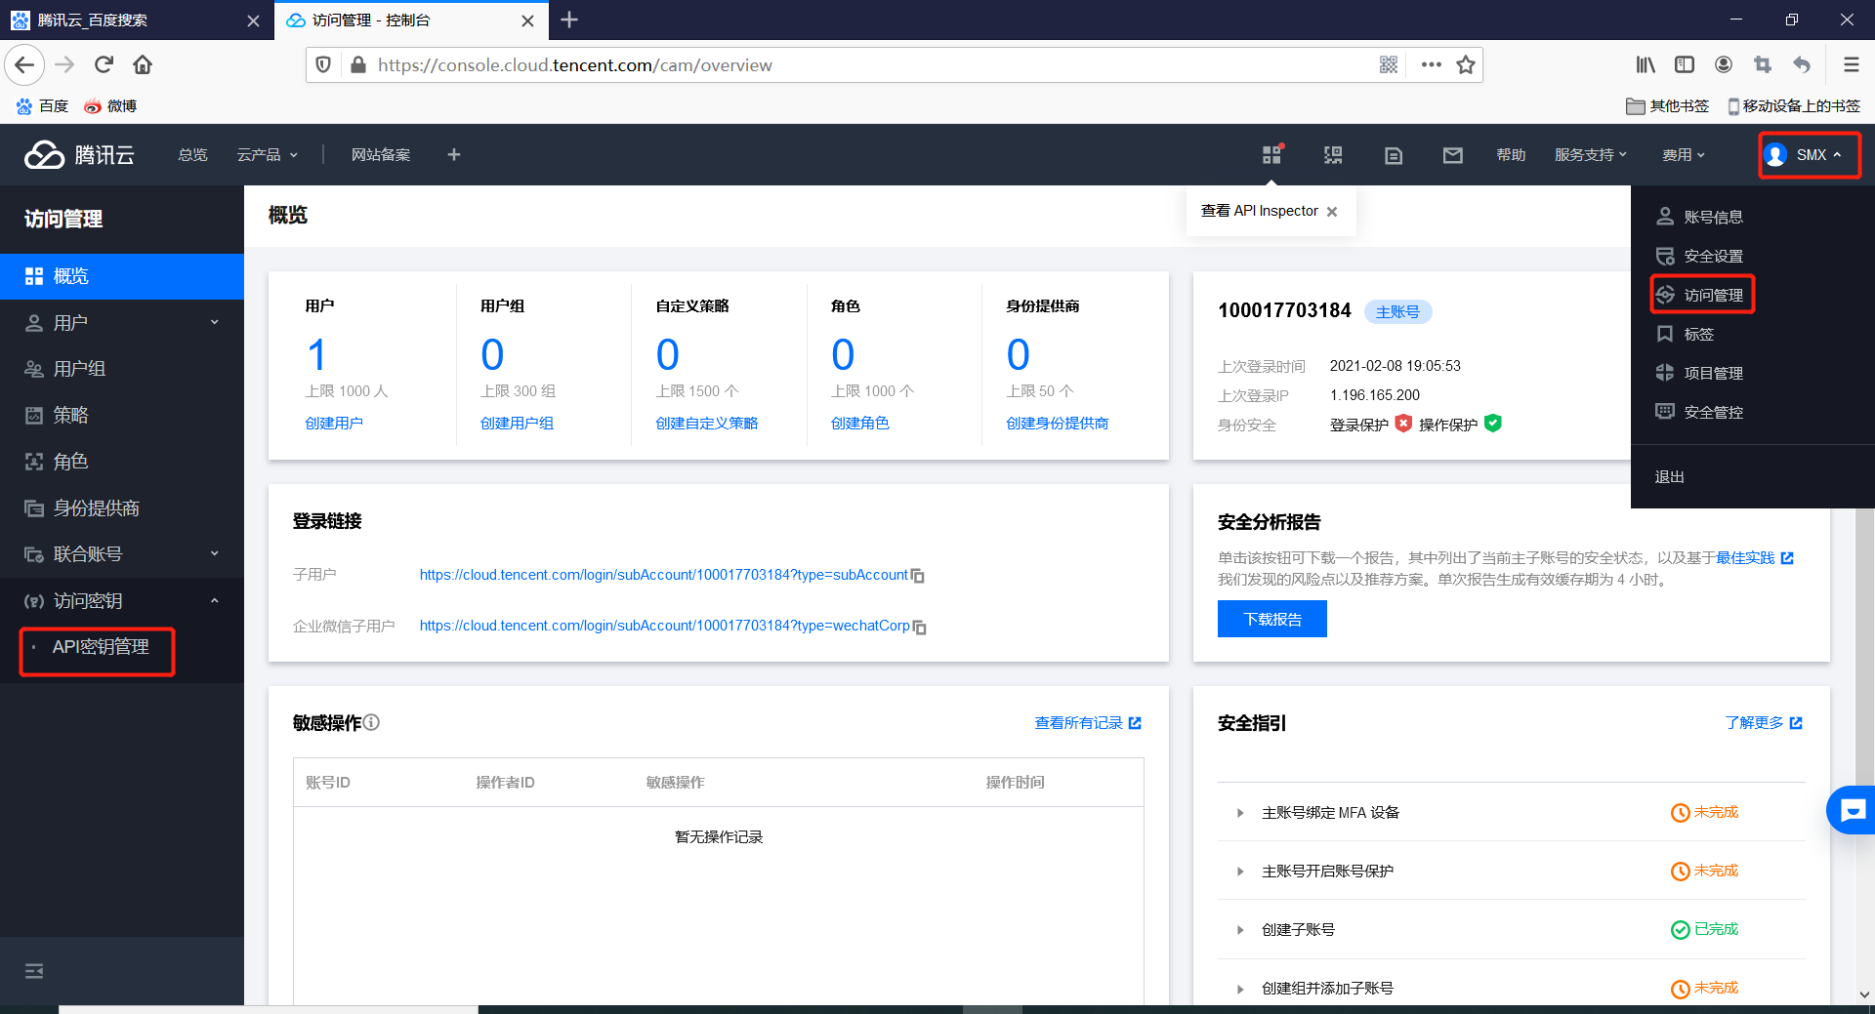Bookmark this page using the star icon
1875x1014 pixels.
tap(1466, 64)
